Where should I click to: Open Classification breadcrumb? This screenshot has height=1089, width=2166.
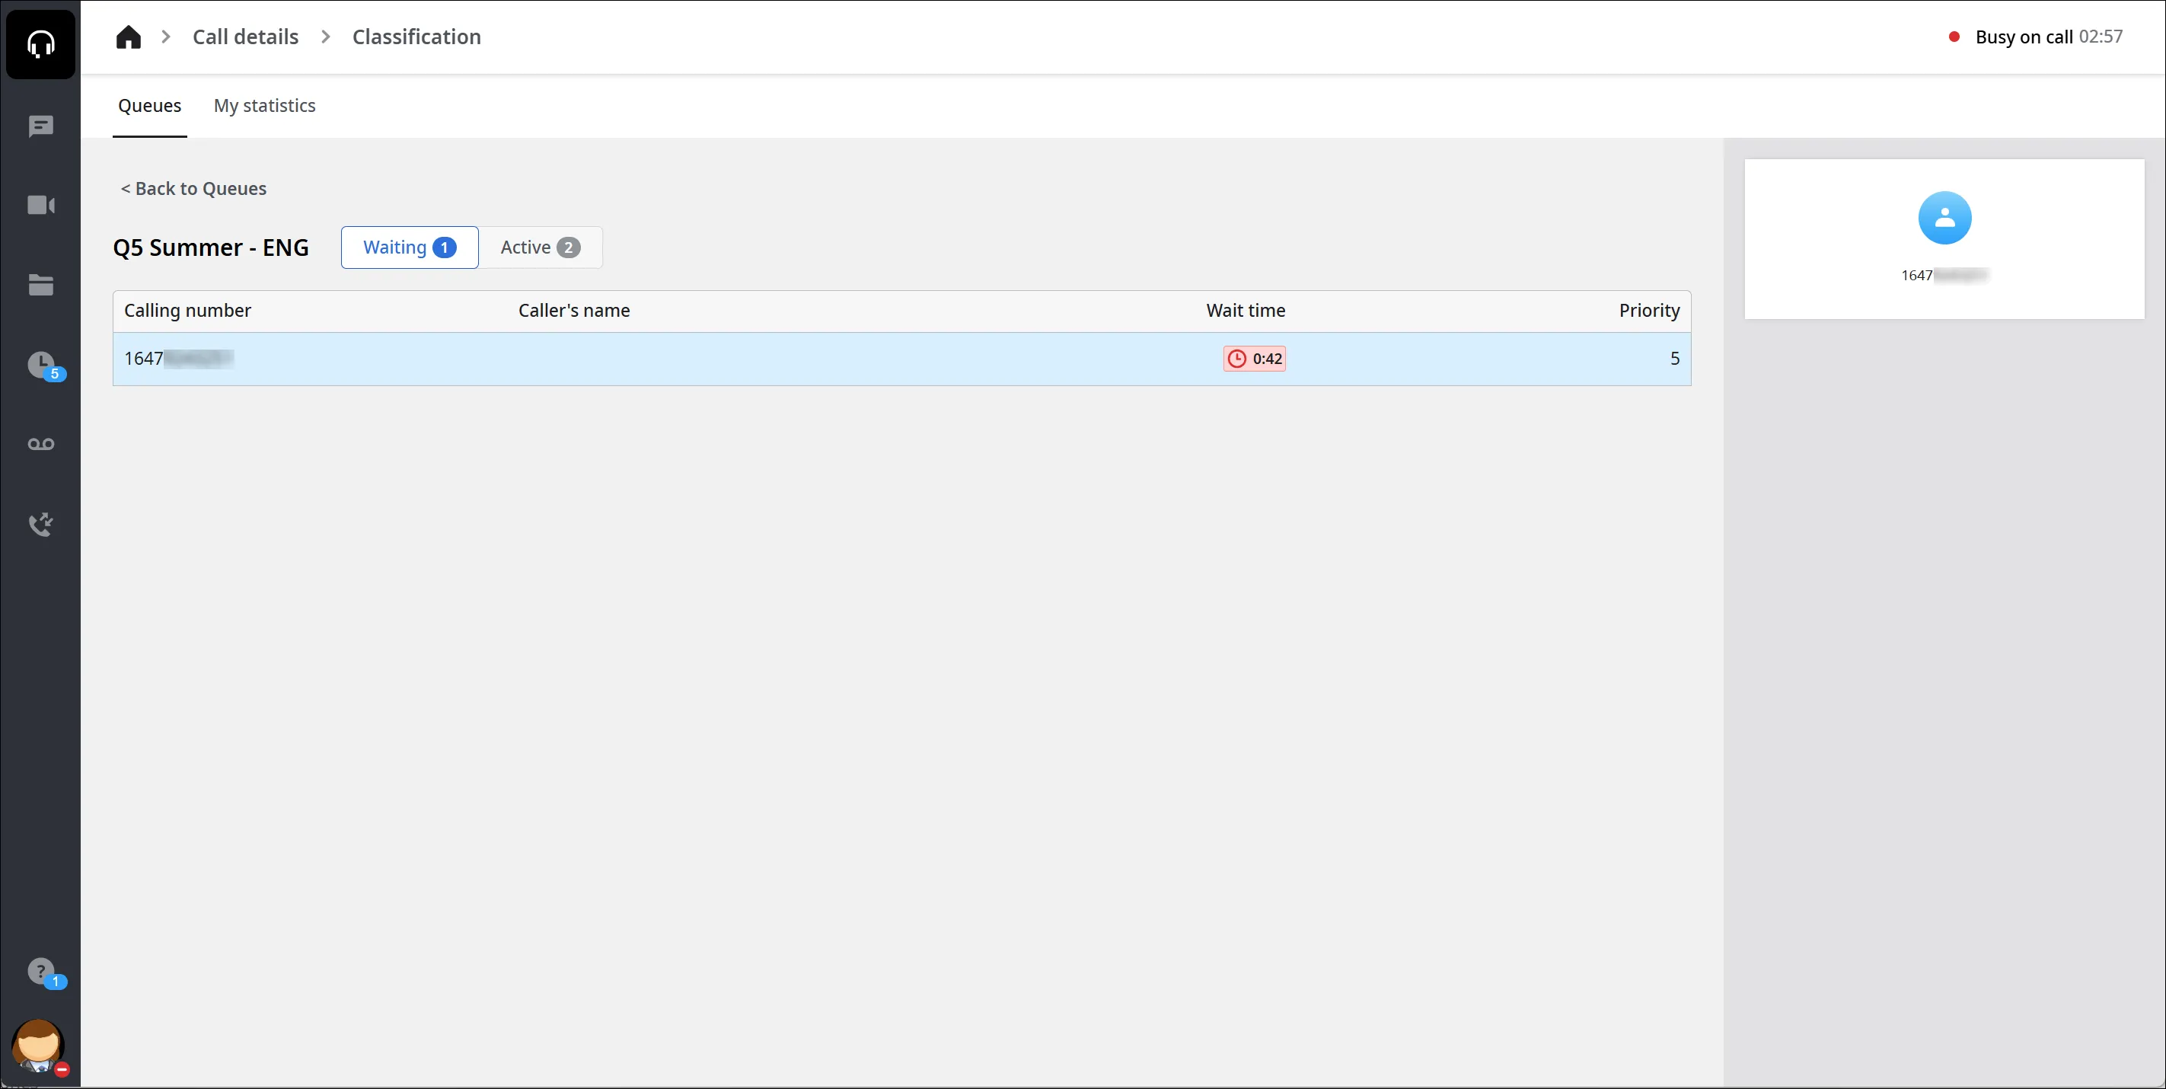(416, 37)
